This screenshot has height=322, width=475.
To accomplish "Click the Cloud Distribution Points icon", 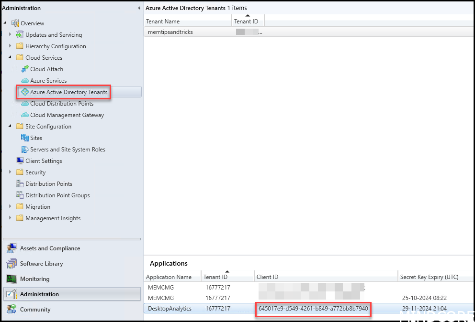I will click(x=25, y=103).
